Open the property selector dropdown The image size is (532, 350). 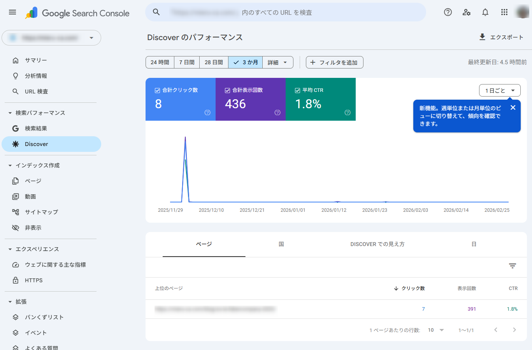[x=51, y=38]
